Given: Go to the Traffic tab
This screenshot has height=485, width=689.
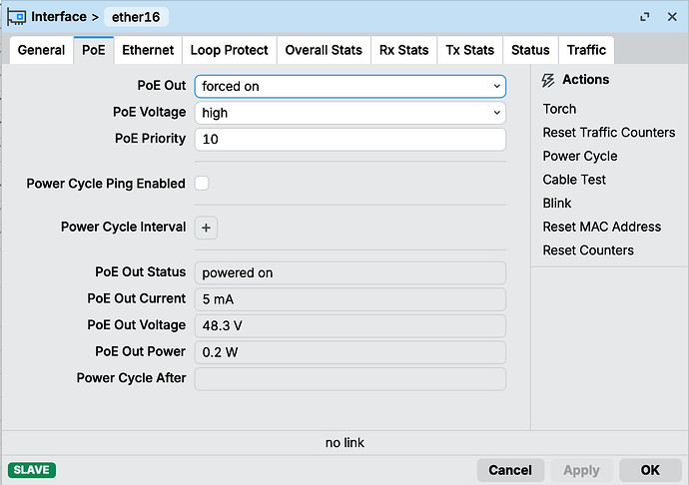Looking at the screenshot, I should pos(586,50).
